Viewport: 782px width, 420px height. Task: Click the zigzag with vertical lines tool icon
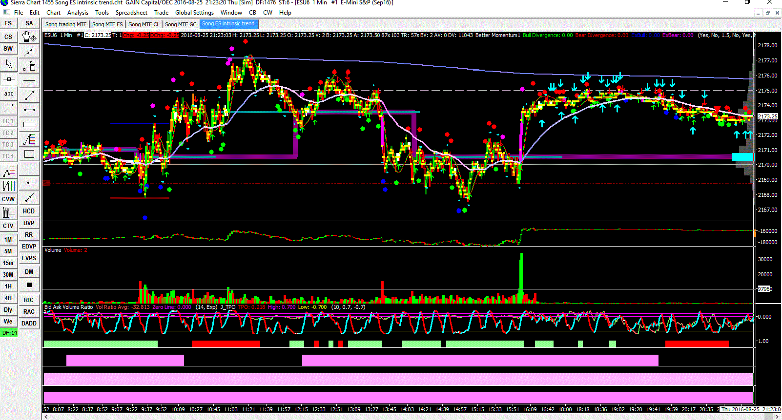pyautogui.click(x=8, y=186)
